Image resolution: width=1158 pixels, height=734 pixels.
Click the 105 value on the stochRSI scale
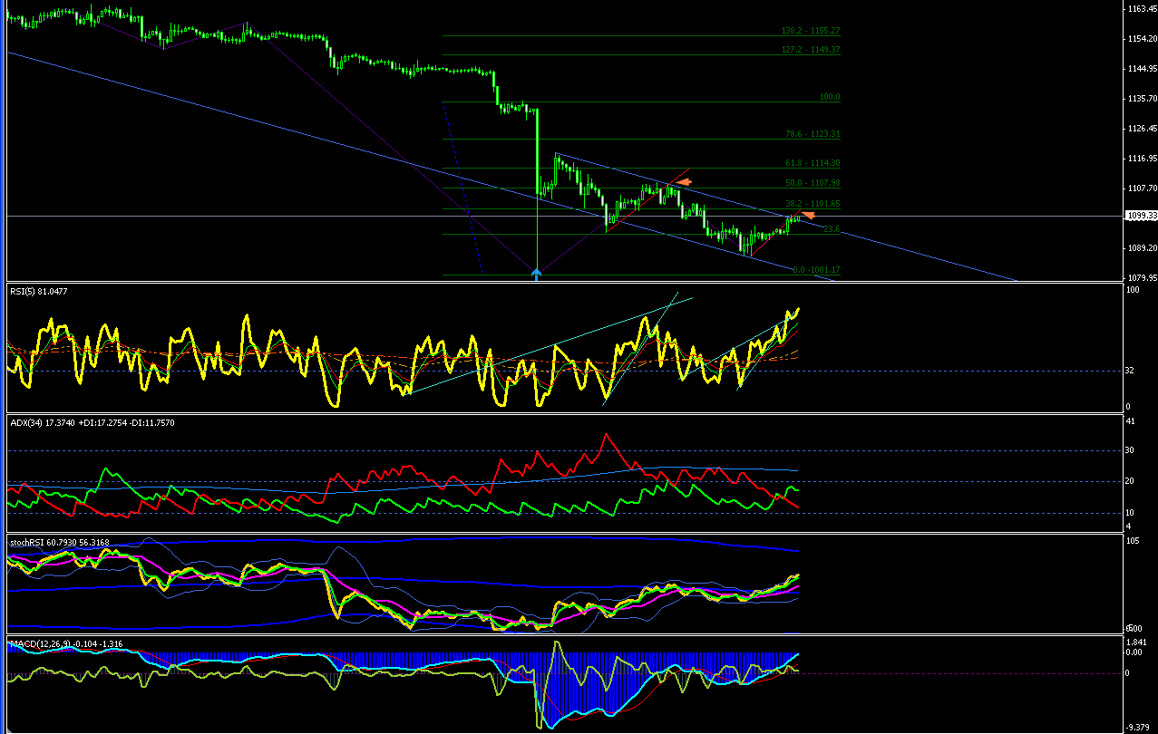click(1132, 542)
